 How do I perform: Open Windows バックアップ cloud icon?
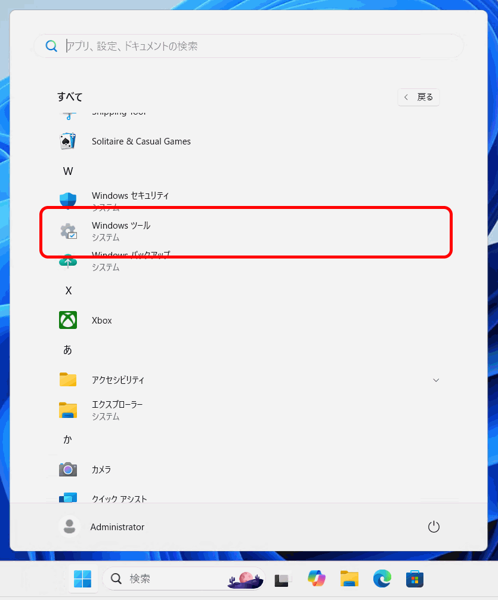pyautogui.click(x=68, y=261)
